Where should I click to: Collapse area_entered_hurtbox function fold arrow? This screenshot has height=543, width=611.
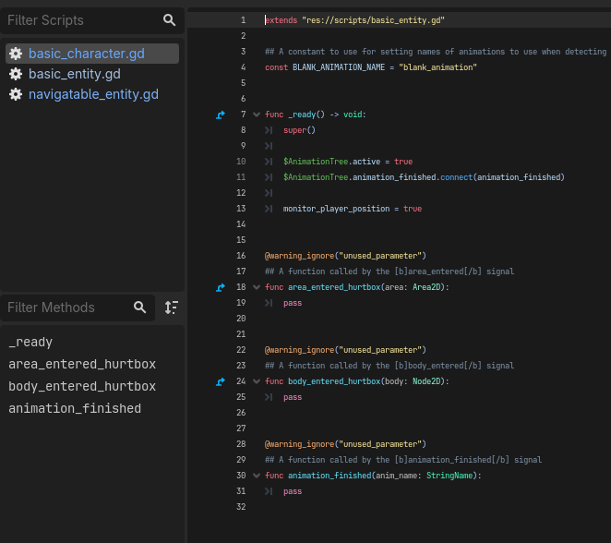257,287
